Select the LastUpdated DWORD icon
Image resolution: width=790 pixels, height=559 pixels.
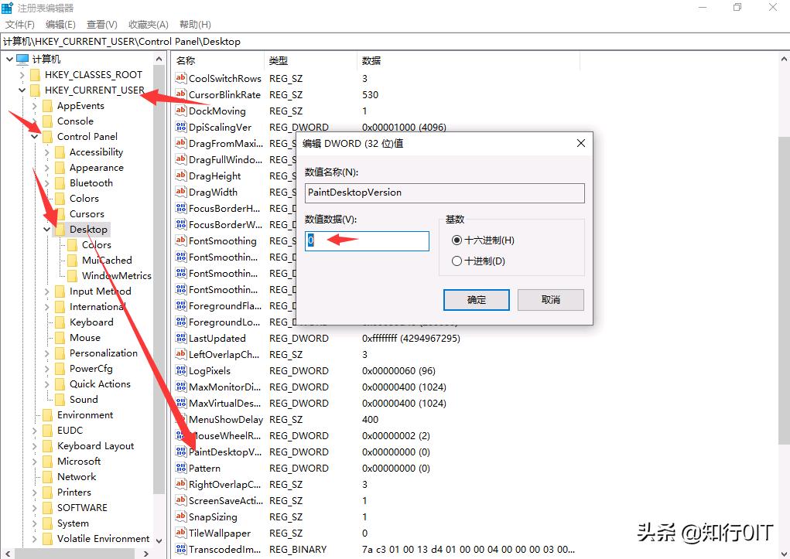(x=182, y=338)
